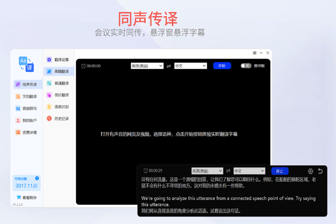Click the 没有任何流量 subtitle paragraph
336x224 pixels.
click(228, 183)
